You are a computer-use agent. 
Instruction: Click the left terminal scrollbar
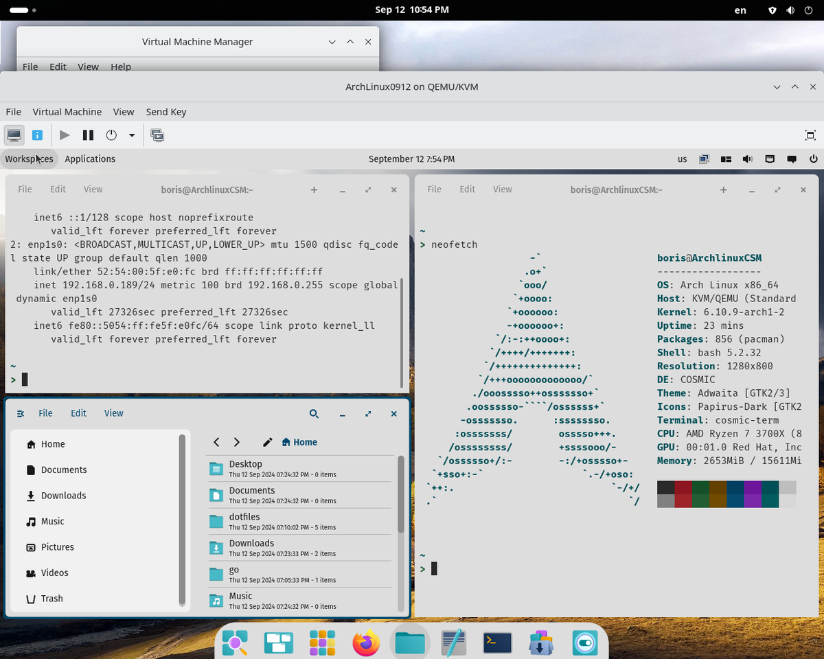[x=401, y=333]
